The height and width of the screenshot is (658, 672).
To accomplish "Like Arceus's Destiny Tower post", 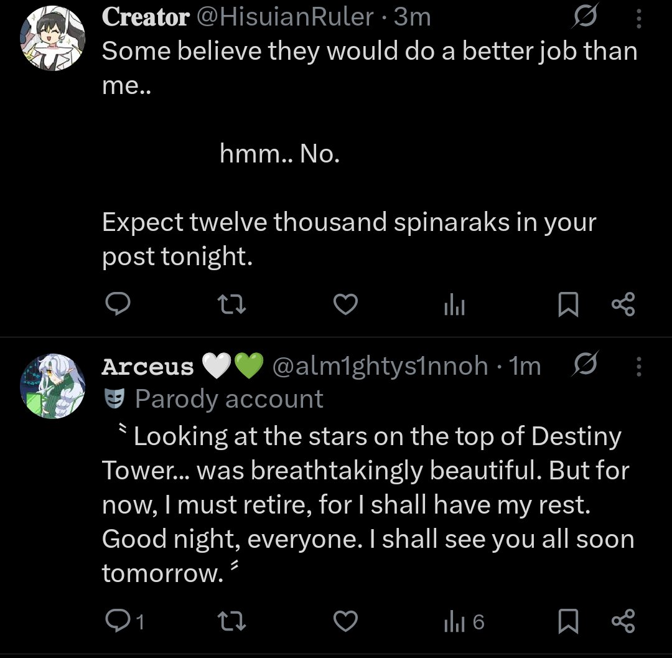I will [345, 621].
